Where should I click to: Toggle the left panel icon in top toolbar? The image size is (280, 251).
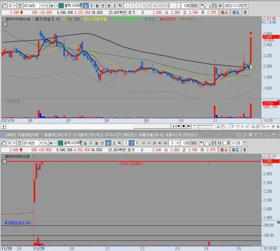4,6
